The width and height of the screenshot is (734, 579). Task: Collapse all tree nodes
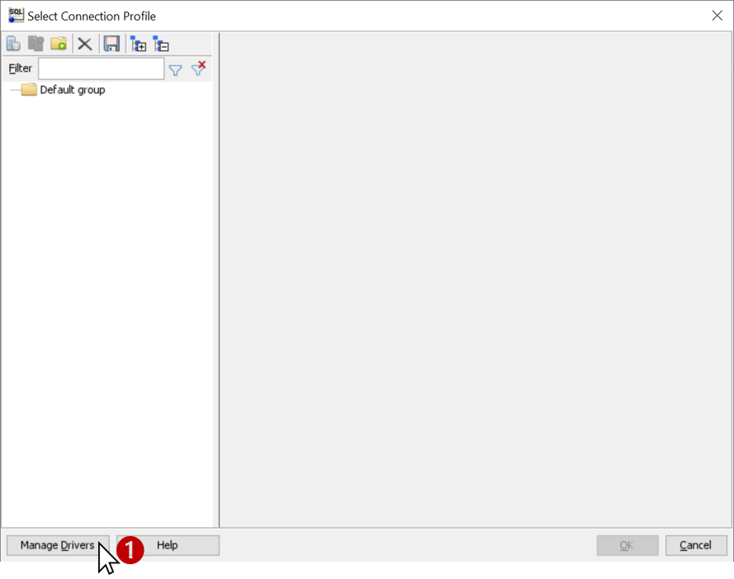pos(162,44)
